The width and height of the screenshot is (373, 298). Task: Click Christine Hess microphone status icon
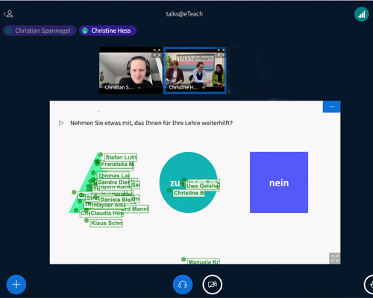pyautogui.click(x=85, y=31)
